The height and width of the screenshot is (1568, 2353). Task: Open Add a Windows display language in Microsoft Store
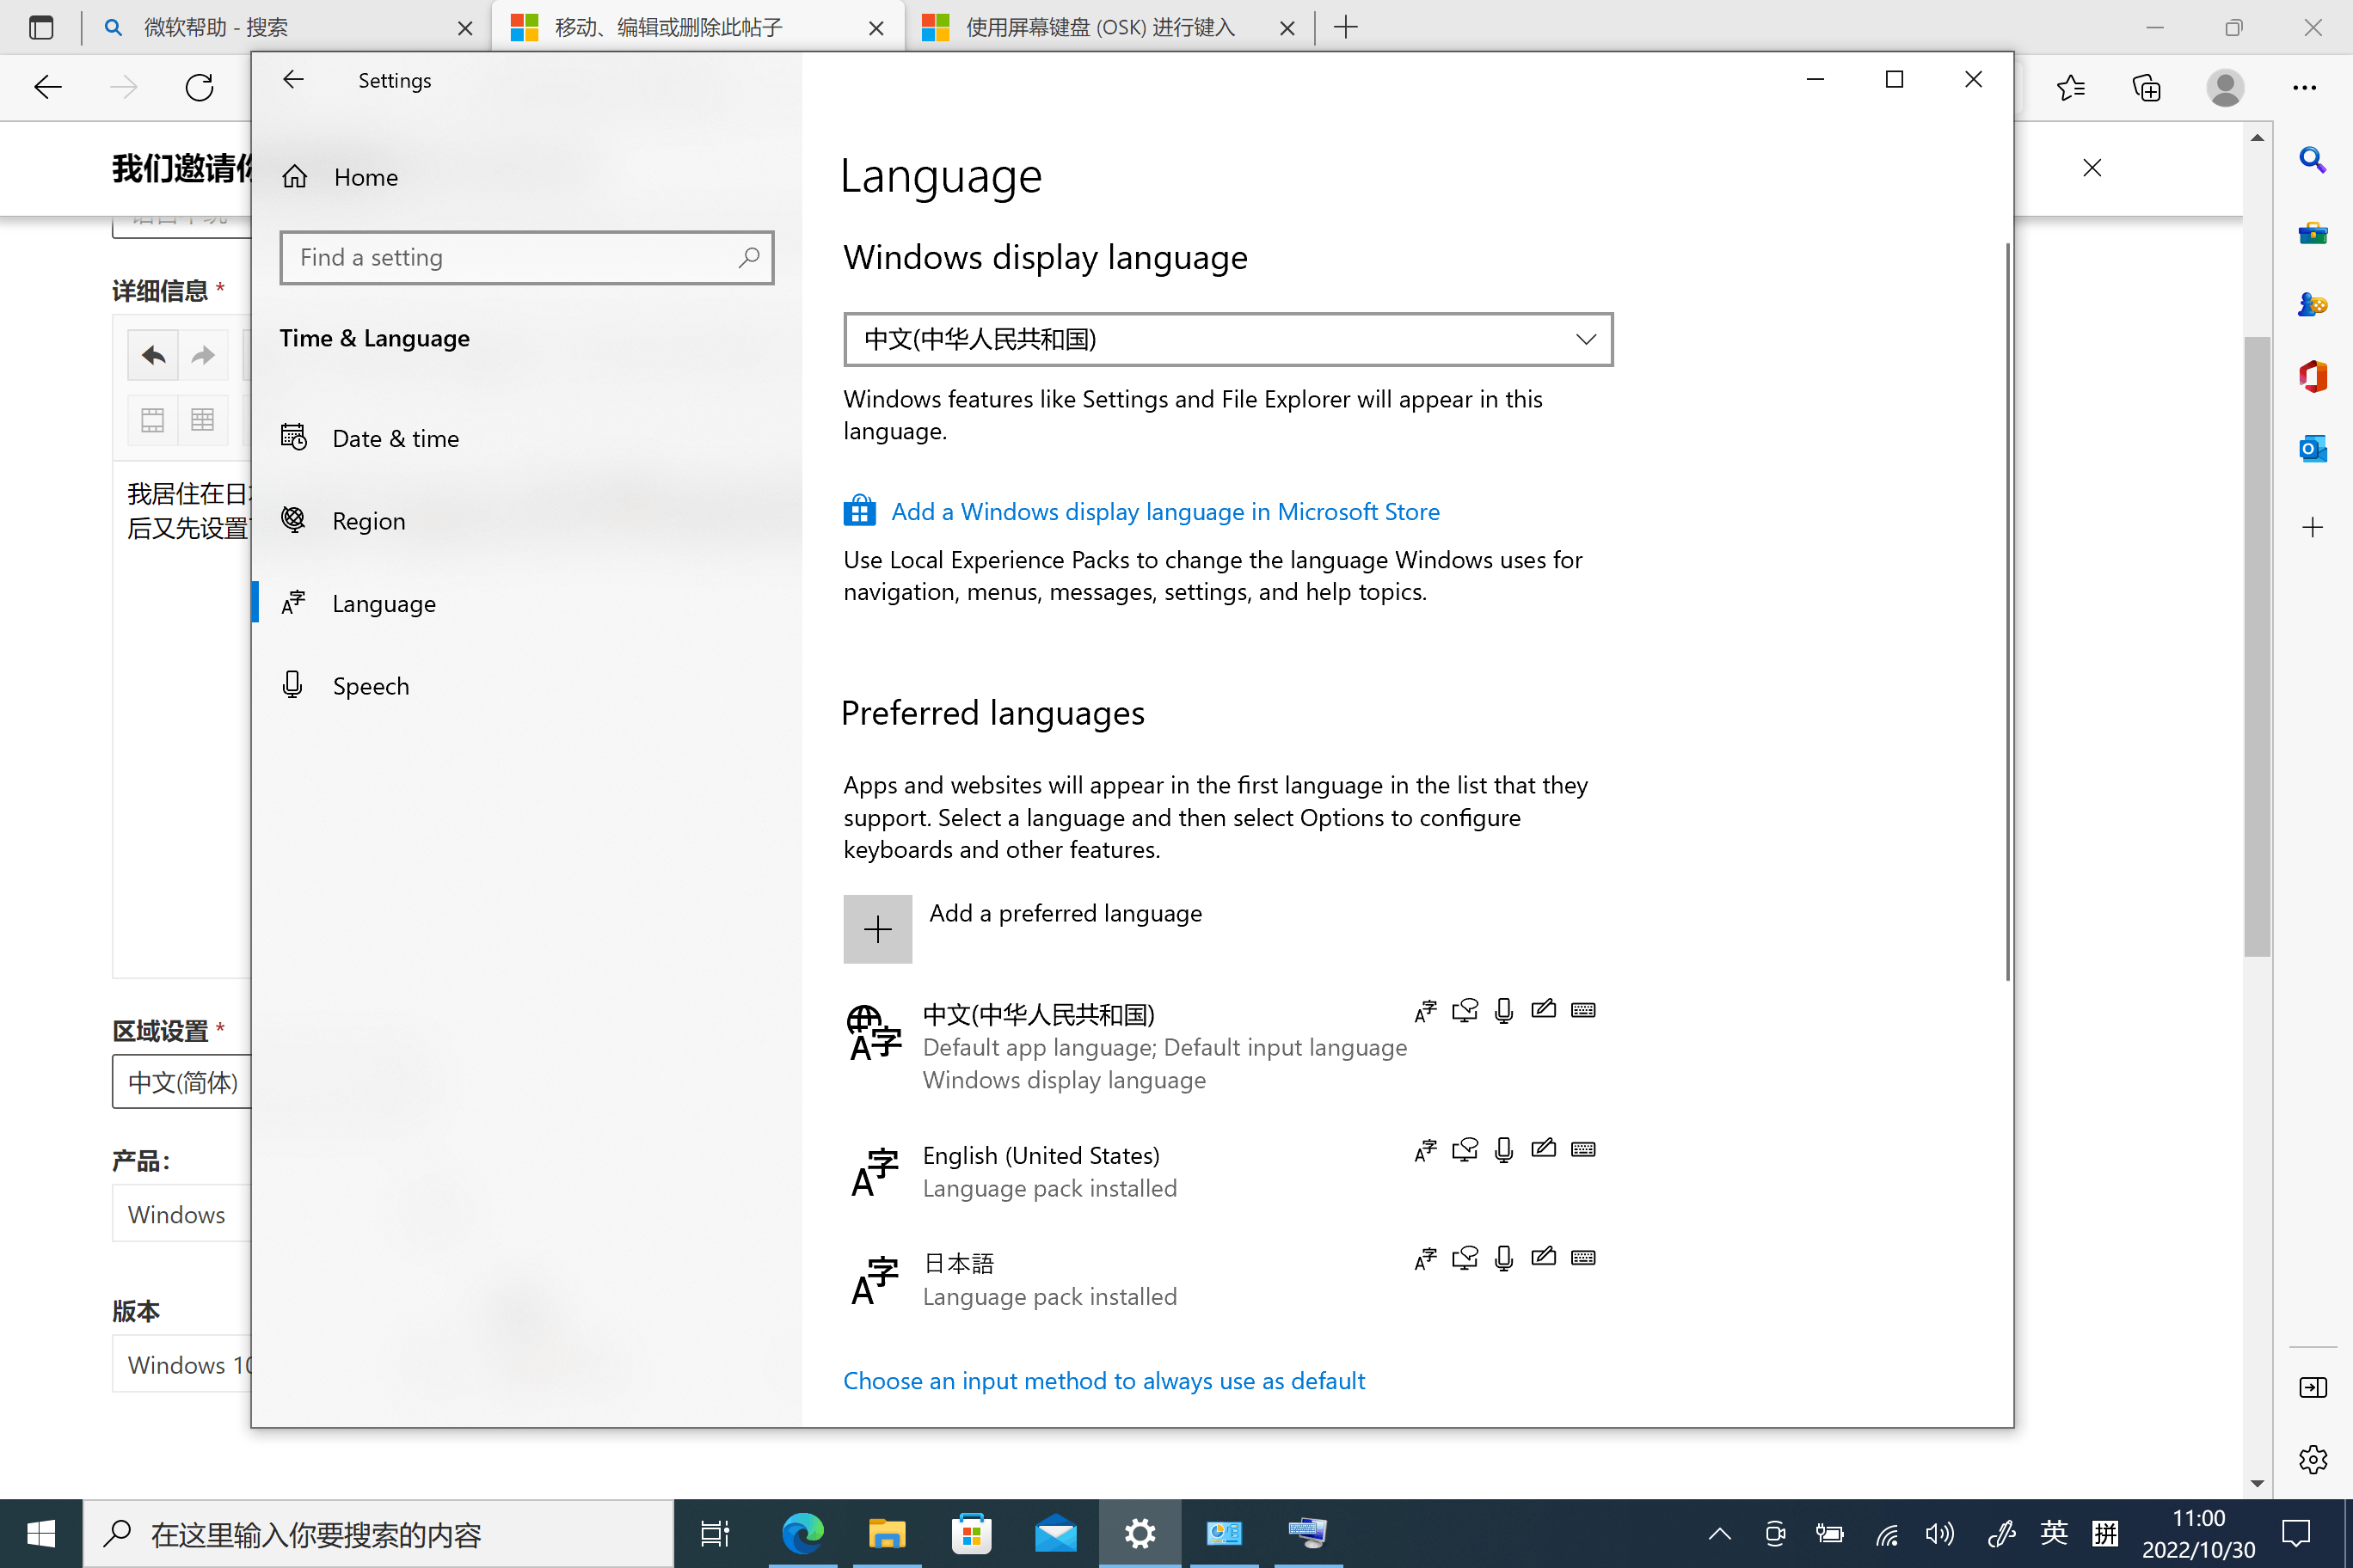pyautogui.click(x=1164, y=511)
